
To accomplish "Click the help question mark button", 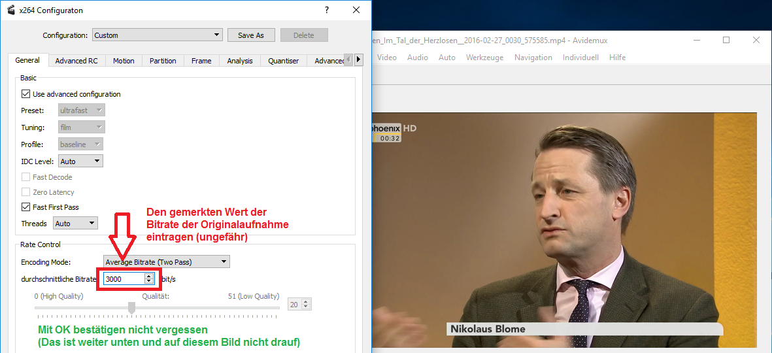I will [x=326, y=10].
